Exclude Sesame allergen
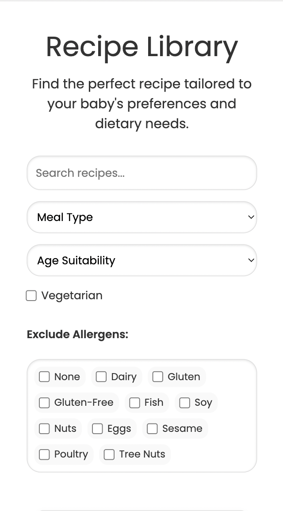 [x=152, y=428]
